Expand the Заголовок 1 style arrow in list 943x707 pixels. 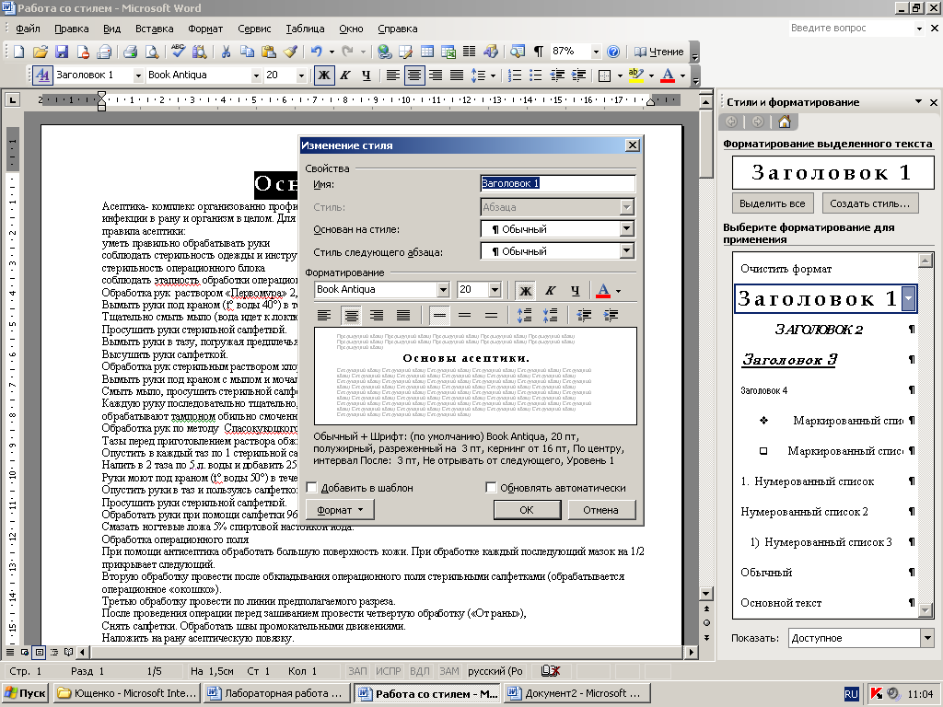[x=908, y=299]
